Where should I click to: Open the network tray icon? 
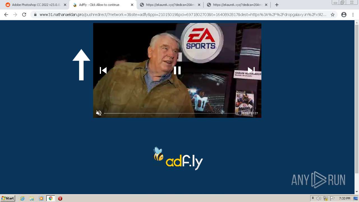pos(326,198)
